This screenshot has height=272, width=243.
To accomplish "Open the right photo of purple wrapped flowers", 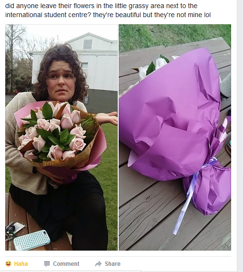I will (175, 137).
